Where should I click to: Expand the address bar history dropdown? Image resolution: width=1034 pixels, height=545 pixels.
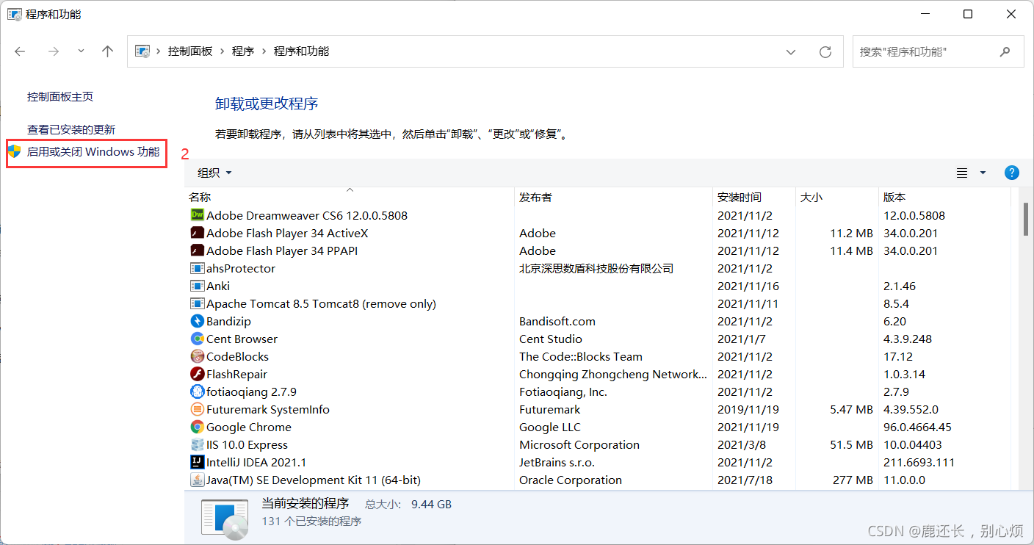tap(791, 52)
